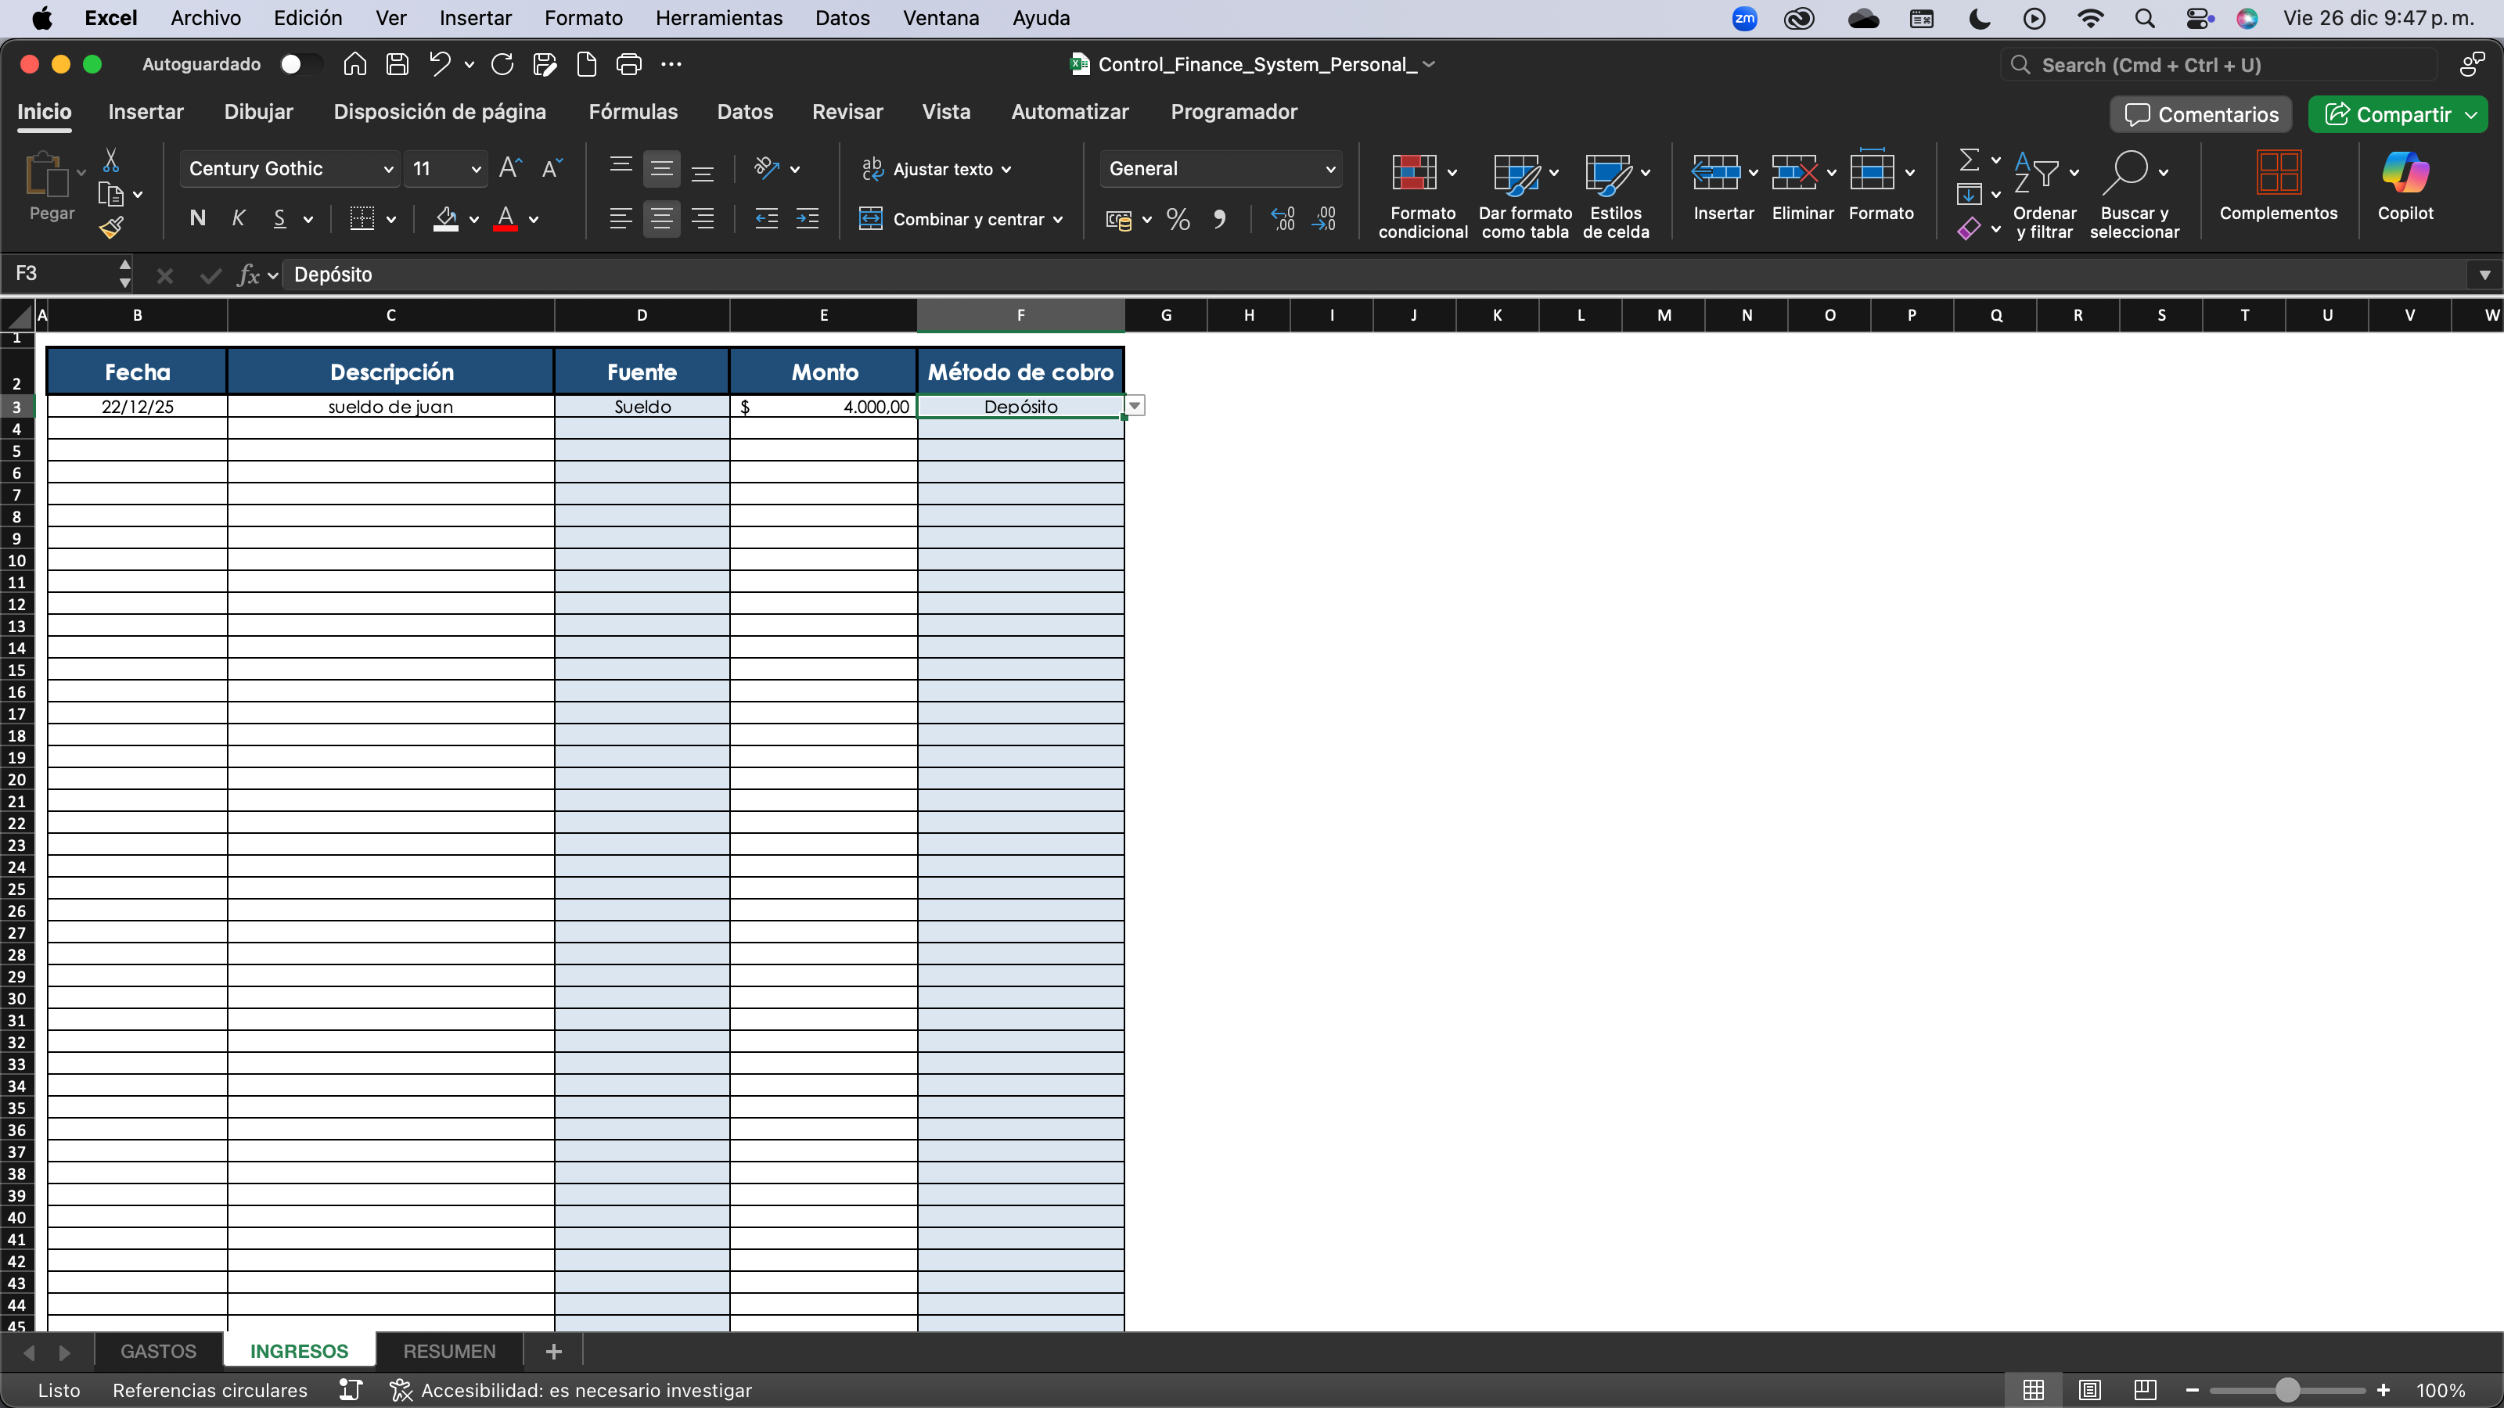Apply percentage number style

pyautogui.click(x=1178, y=219)
